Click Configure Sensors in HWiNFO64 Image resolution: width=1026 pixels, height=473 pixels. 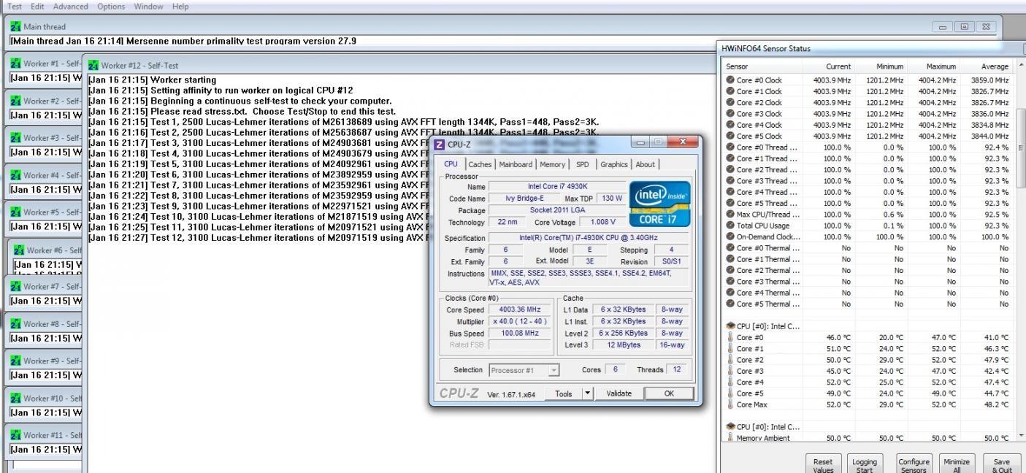(914, 466)
